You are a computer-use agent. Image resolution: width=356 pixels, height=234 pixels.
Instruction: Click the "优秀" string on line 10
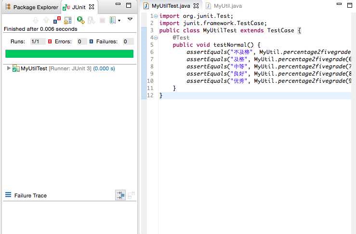(x=239, y=81)
